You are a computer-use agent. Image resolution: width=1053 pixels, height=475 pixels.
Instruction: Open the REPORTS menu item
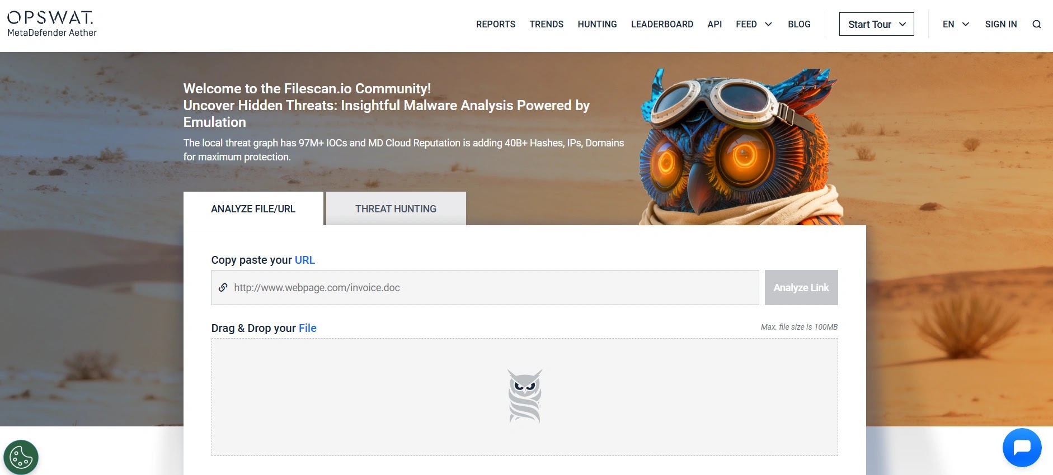[x=495, y=24]
